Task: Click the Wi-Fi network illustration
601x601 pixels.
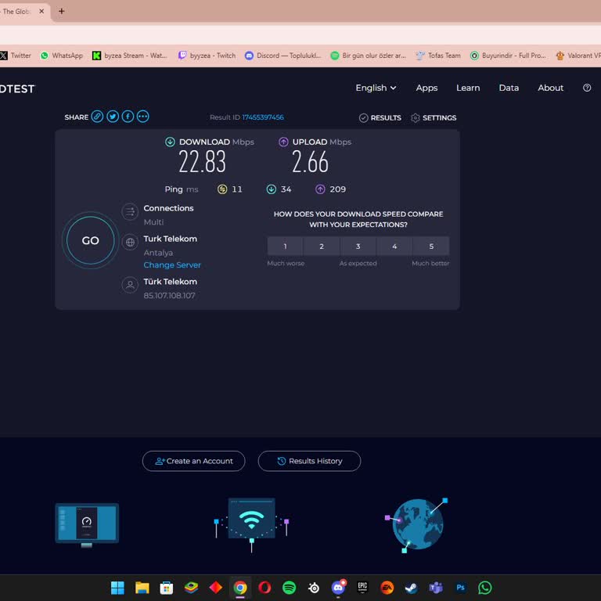Action: click(251, 524)
